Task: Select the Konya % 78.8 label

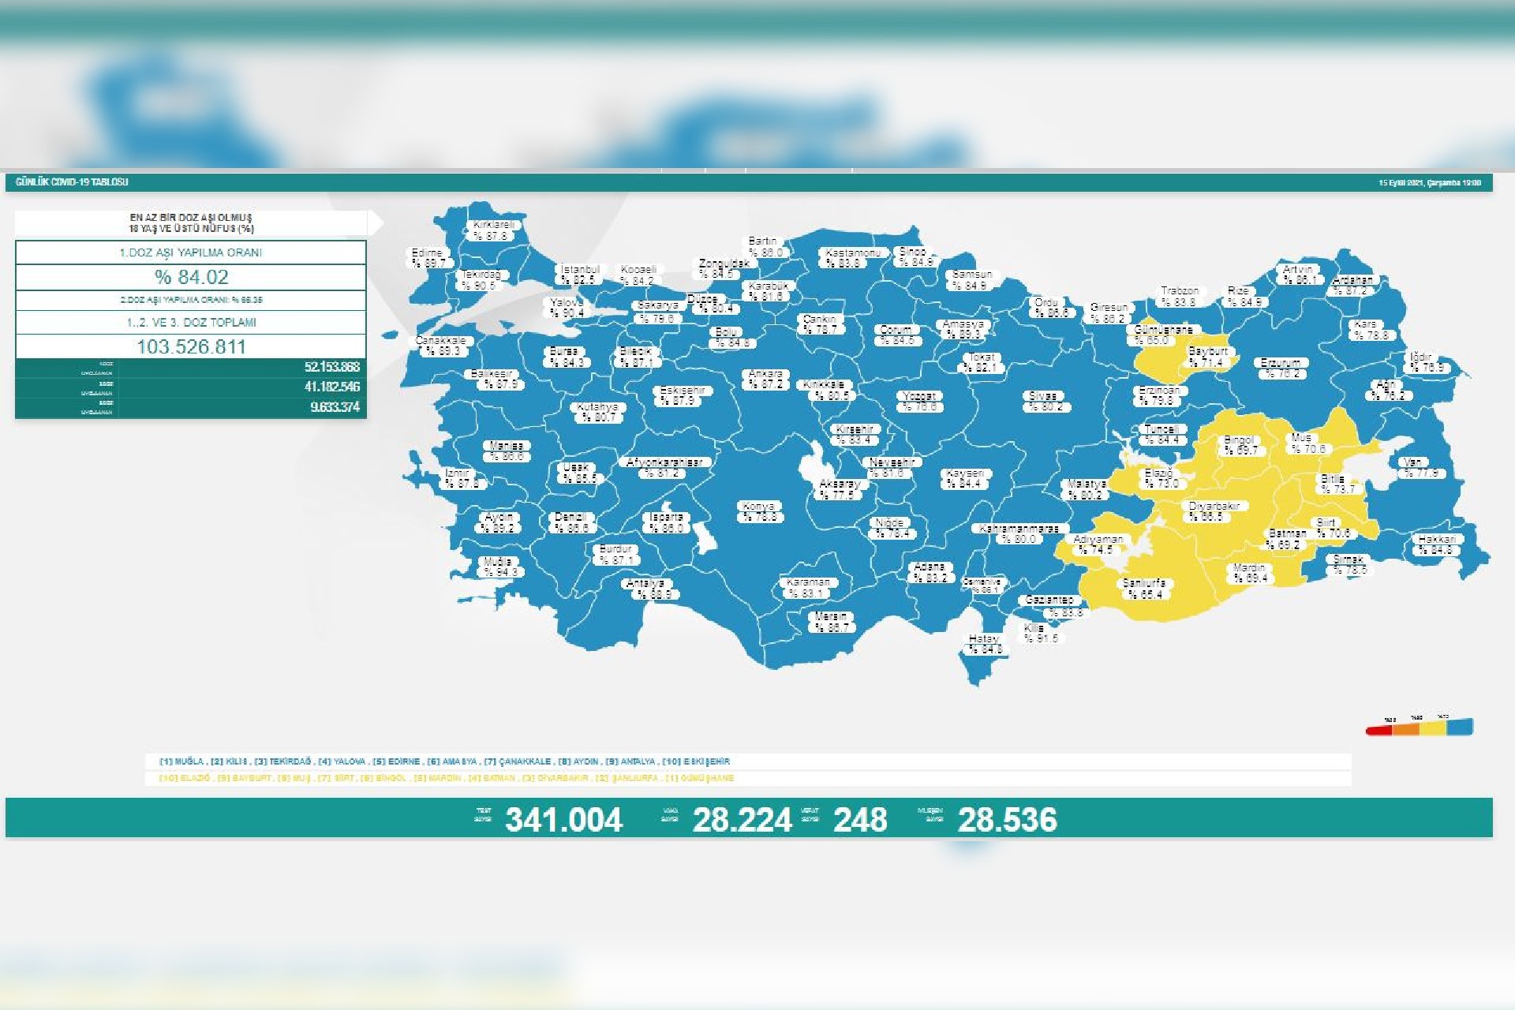Action: 759,511
